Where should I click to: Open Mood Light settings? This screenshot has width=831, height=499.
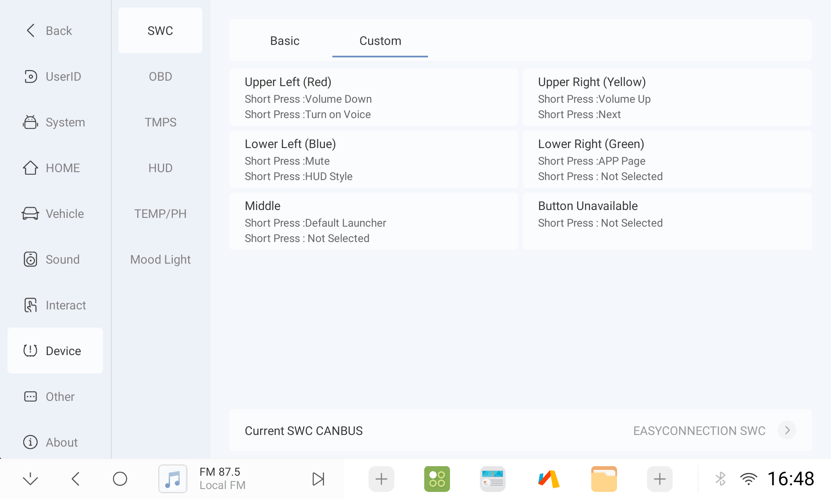point(160,259)
